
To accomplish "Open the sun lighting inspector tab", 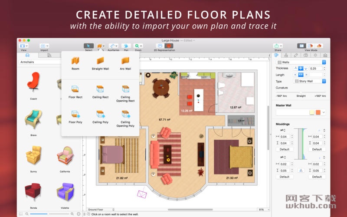I will [315, 55].
